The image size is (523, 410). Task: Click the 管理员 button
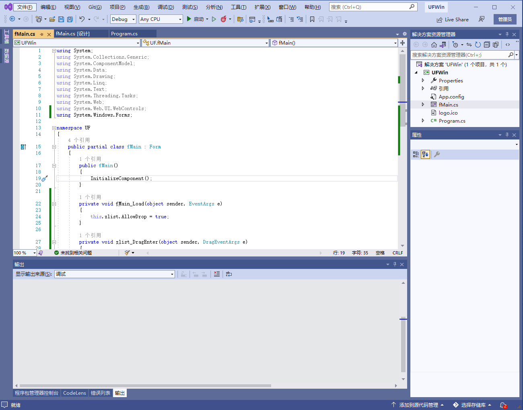coord(505,19)
